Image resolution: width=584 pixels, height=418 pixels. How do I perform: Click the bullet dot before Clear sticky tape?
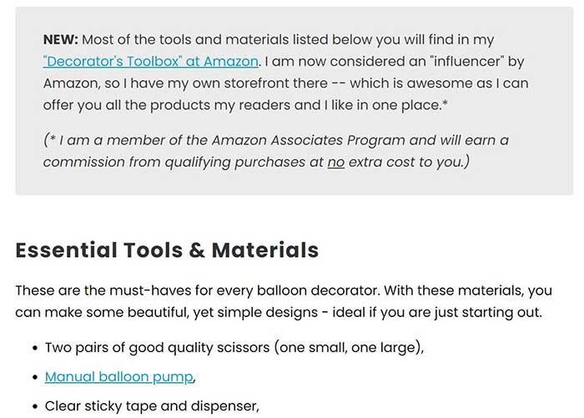click(35, 407)
